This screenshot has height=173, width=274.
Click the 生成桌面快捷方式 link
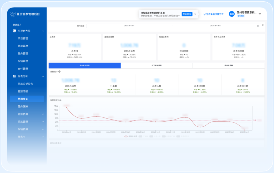215,14
